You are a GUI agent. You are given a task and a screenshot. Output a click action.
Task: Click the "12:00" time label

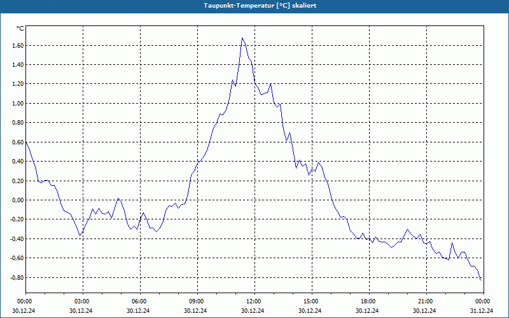pyautogui.click(x=253, y=301)
